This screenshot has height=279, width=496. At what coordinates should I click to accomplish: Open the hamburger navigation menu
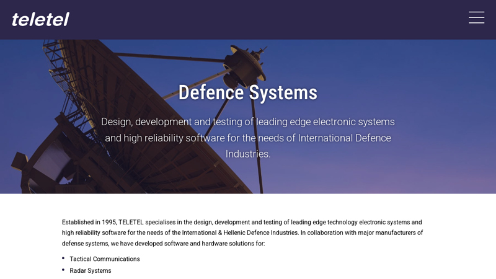click(x=476, y=17)
